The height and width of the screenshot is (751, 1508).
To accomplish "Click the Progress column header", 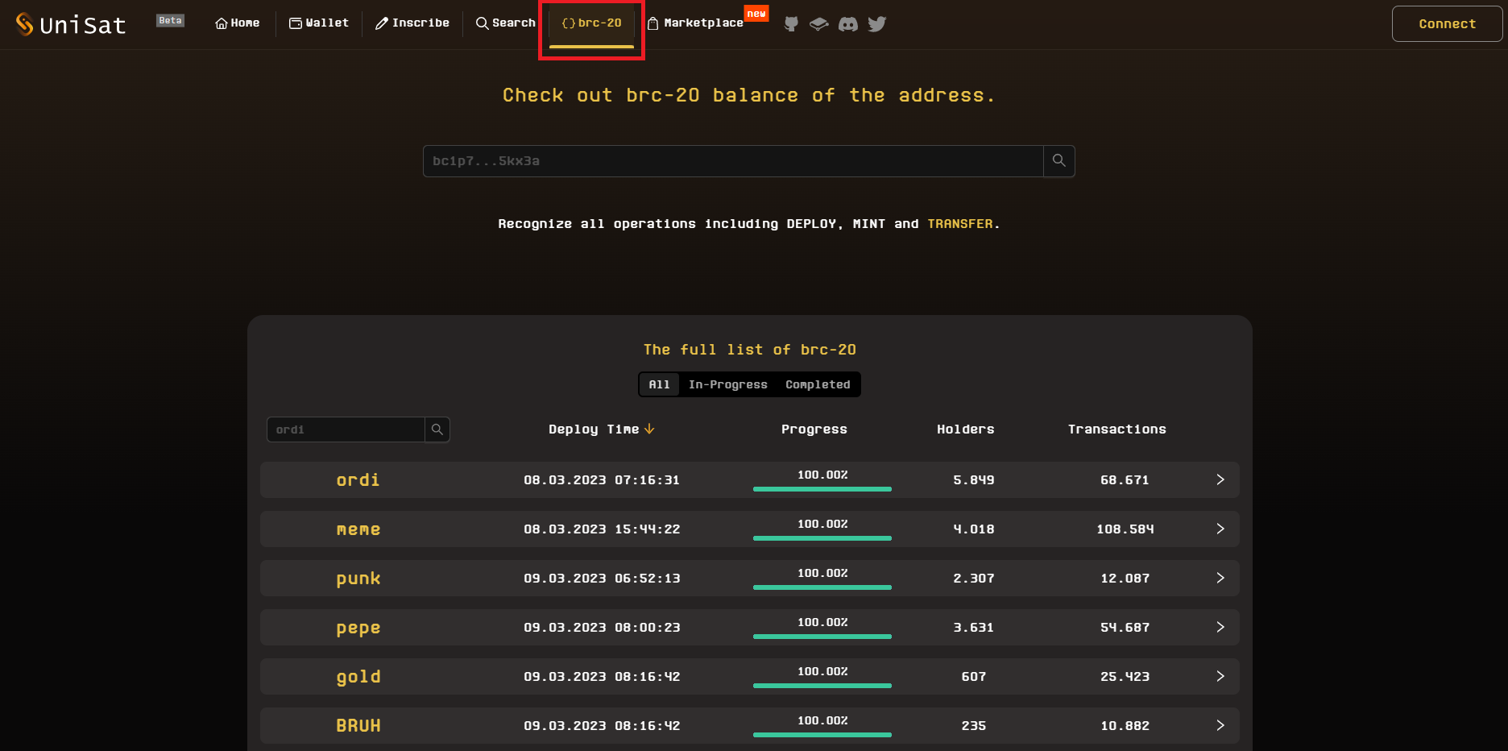I will point(814,429).
